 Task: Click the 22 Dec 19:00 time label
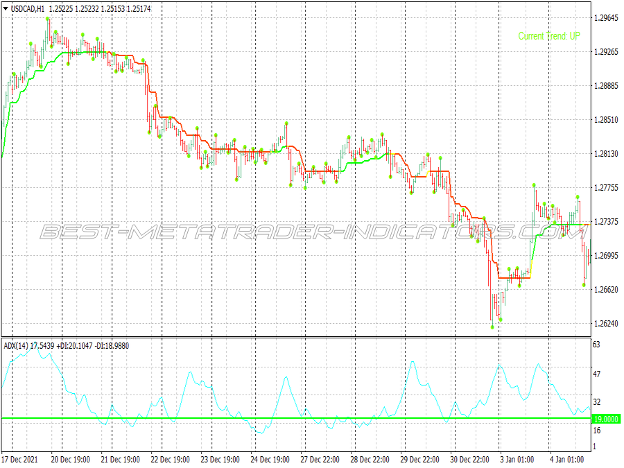[x=171, y=459]
